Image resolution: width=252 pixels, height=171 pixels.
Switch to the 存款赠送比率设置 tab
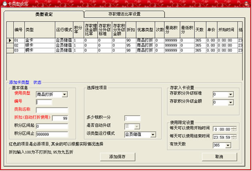pyautogui.click(x=124, y=14)
